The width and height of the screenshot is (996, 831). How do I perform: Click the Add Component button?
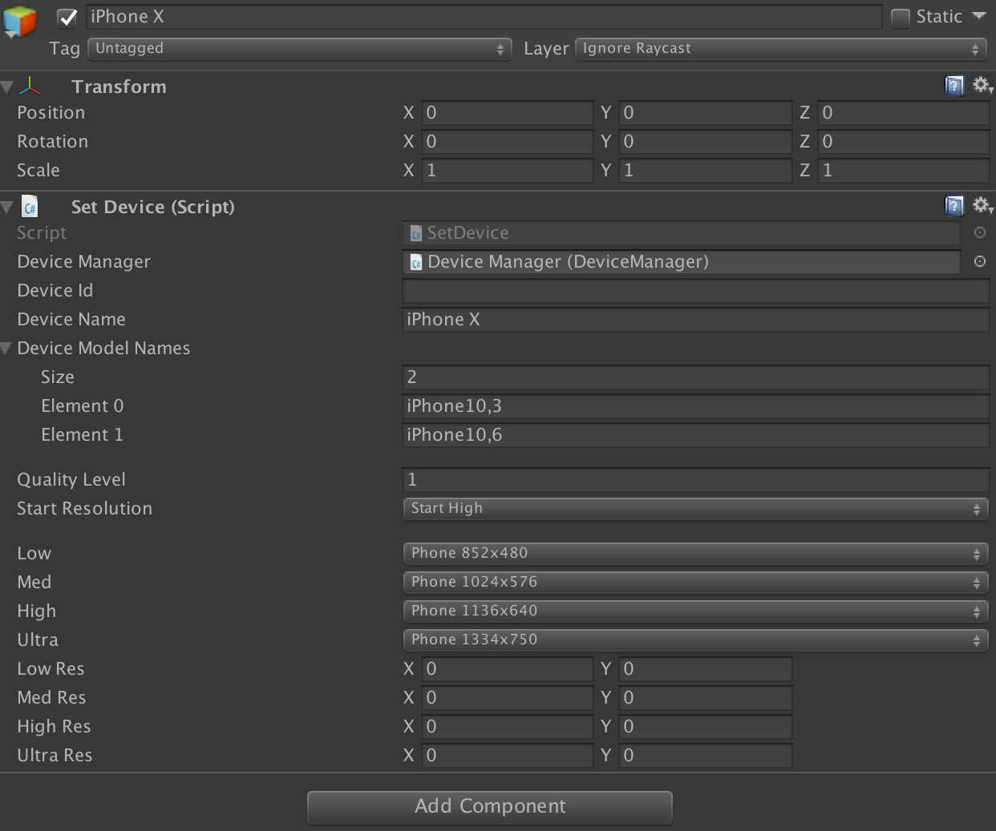click(490, 807)
